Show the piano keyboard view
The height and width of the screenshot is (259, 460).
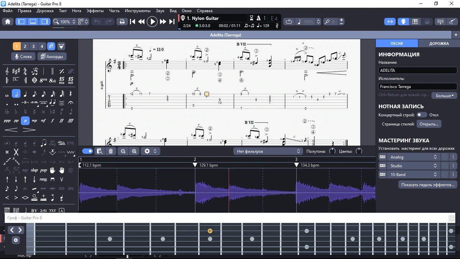(415, 21)
